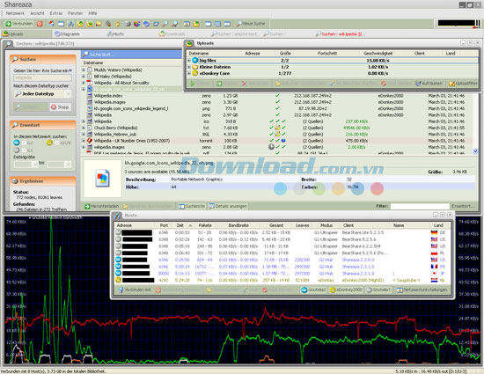
Task: Switch to the Downloads tab
Action: pos(172,34)
